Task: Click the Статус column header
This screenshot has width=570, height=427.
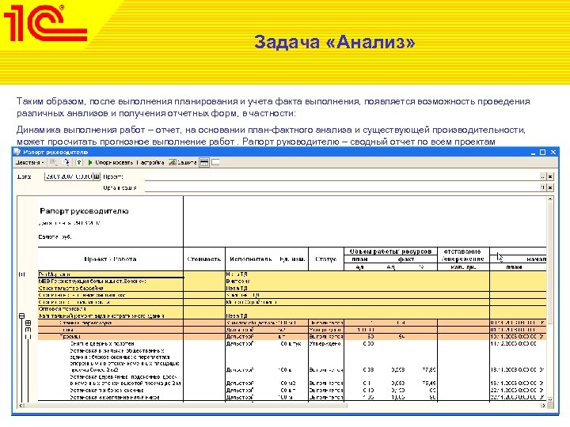Action: pyautogui.click(x=325, y=259)
